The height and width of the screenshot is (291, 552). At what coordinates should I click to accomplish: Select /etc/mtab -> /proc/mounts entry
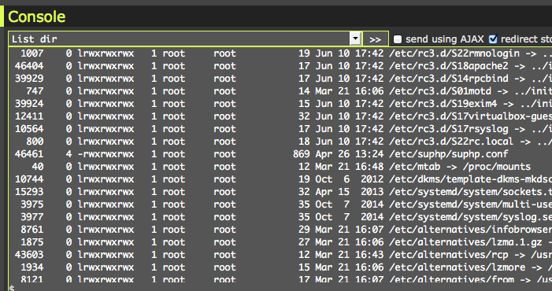(460, 167)
